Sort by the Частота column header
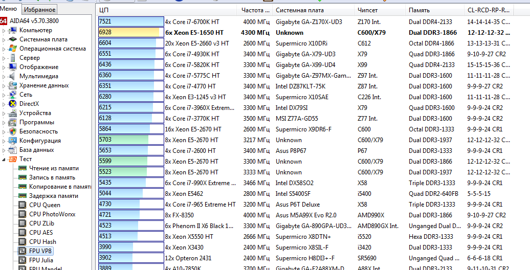This screenshot has width=530, height=270. click(x=255, y=10)
